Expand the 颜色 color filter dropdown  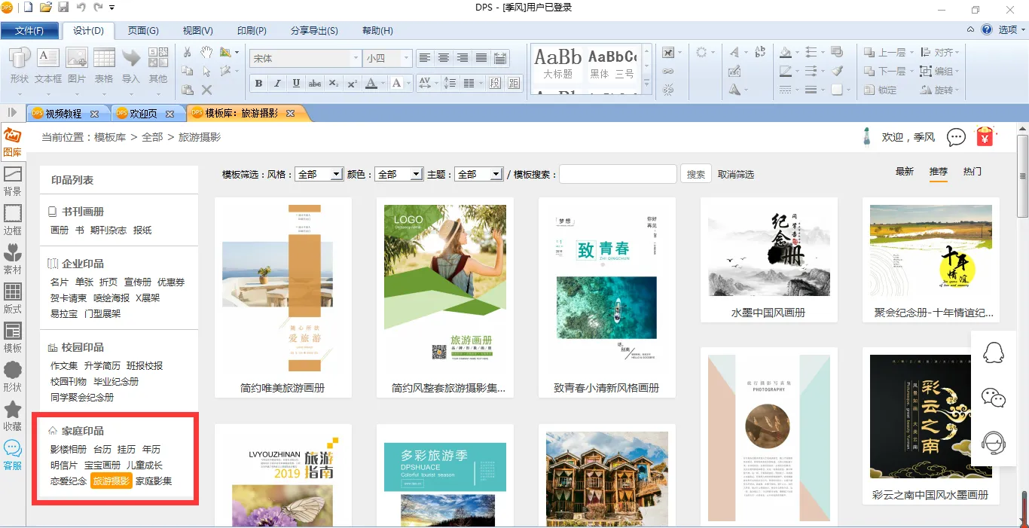tap(398, 174)
